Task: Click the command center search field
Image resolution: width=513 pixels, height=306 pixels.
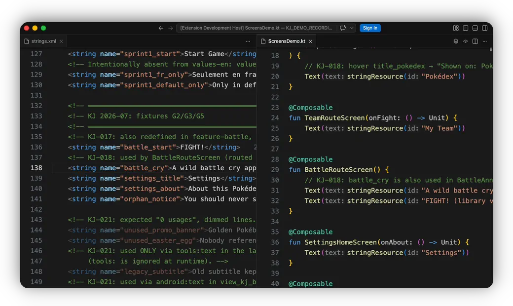Action: 256,28
